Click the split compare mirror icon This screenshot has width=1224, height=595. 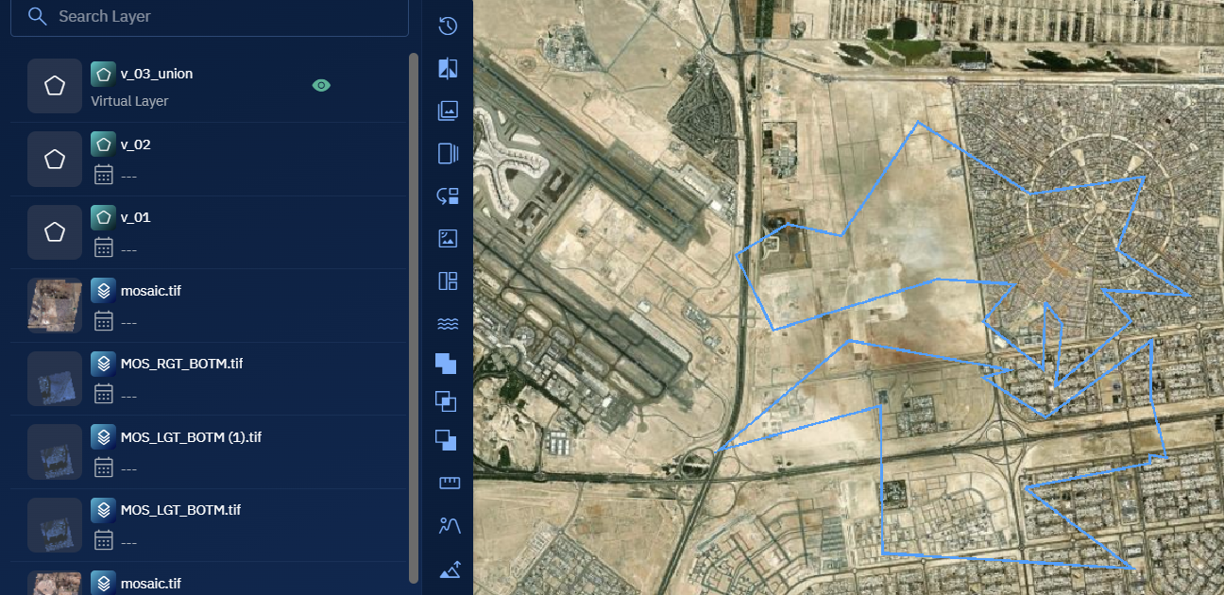pyautogui.click(x=449, y=68)
